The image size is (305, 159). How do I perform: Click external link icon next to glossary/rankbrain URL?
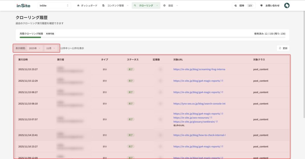pos(217,122)
